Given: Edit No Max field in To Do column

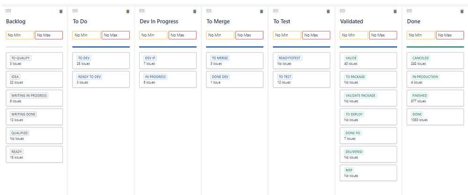Looking at the screenshot, I should (116, 35).
